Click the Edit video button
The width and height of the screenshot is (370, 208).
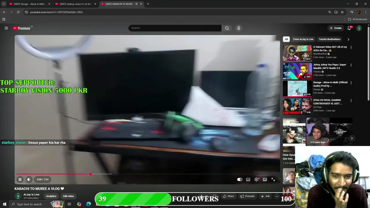tap(69, 196)
